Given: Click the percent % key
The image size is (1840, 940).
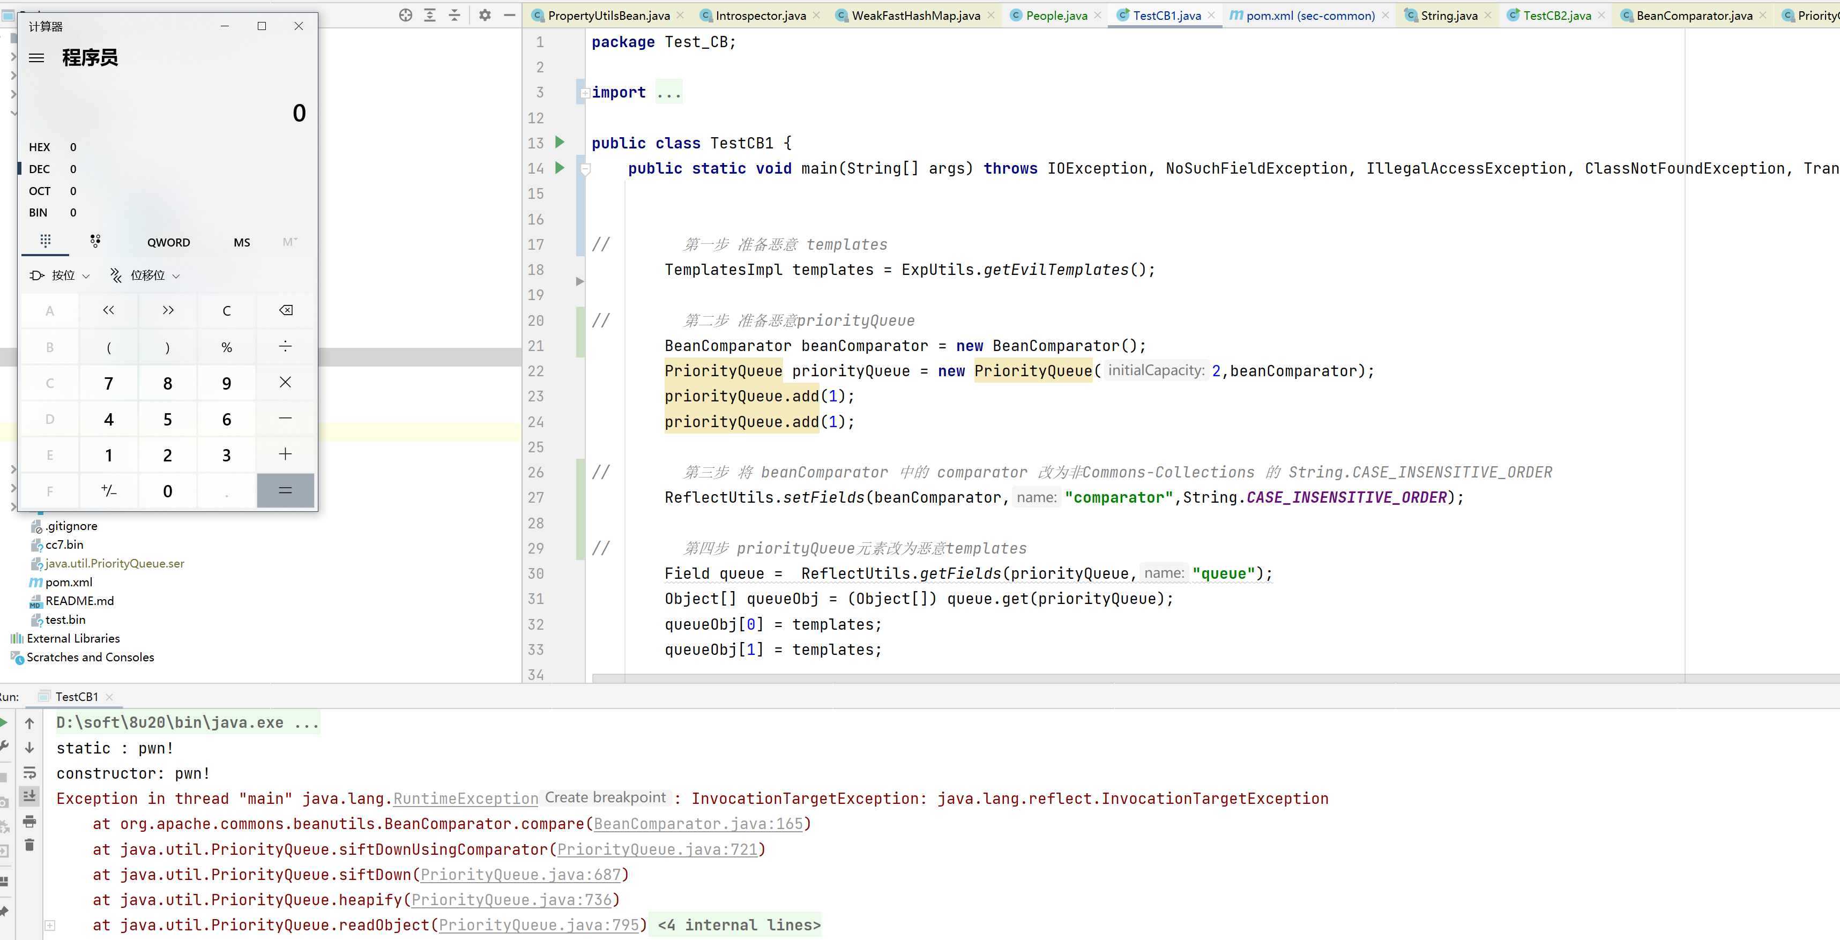Looking at the screenshot, I should (x=226, y=346).
